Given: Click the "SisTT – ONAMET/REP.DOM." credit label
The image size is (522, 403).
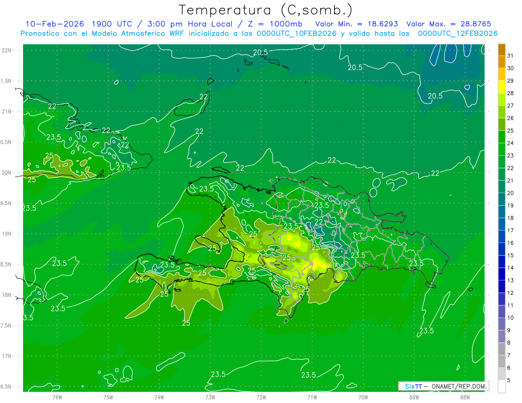Looking at the screenshot, I should click(443, 386).
